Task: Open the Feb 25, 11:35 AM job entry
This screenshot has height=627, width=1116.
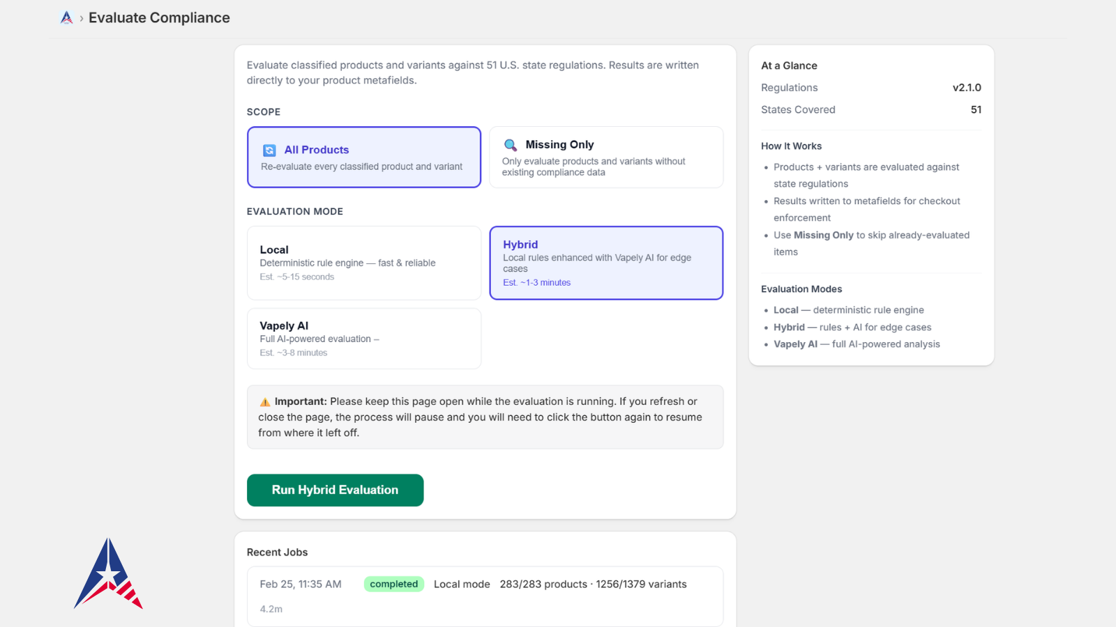Action: pyautogui.click(x=301, y=585)
